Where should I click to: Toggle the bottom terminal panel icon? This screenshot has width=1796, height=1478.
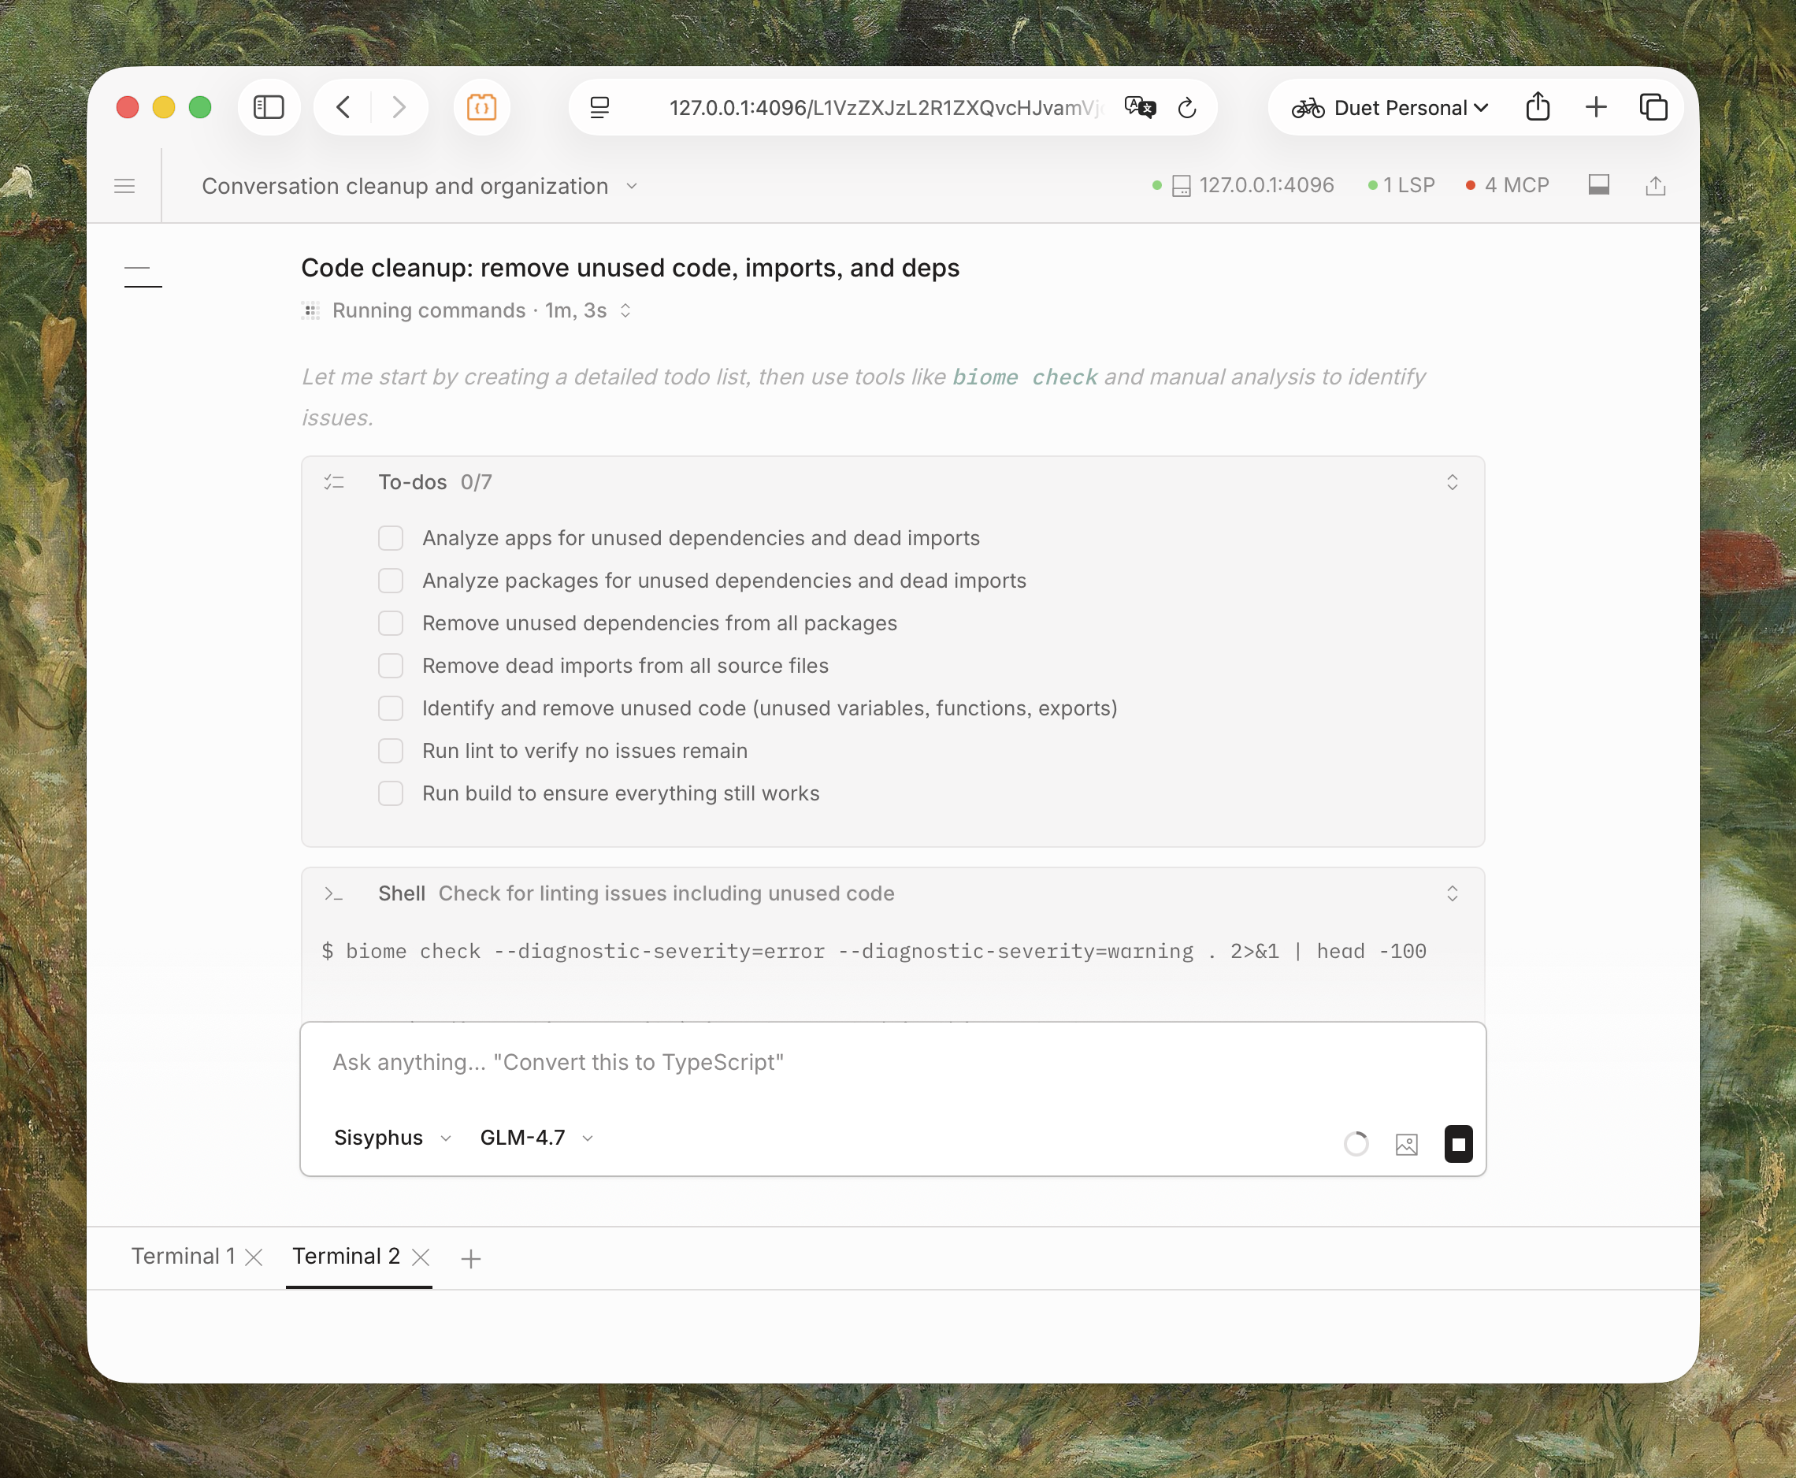click(x=1597, y=184)
